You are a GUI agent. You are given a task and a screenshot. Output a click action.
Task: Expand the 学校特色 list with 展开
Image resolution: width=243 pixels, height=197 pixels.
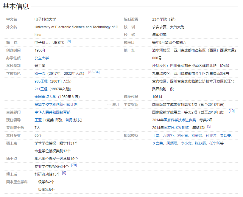(113, 105)
